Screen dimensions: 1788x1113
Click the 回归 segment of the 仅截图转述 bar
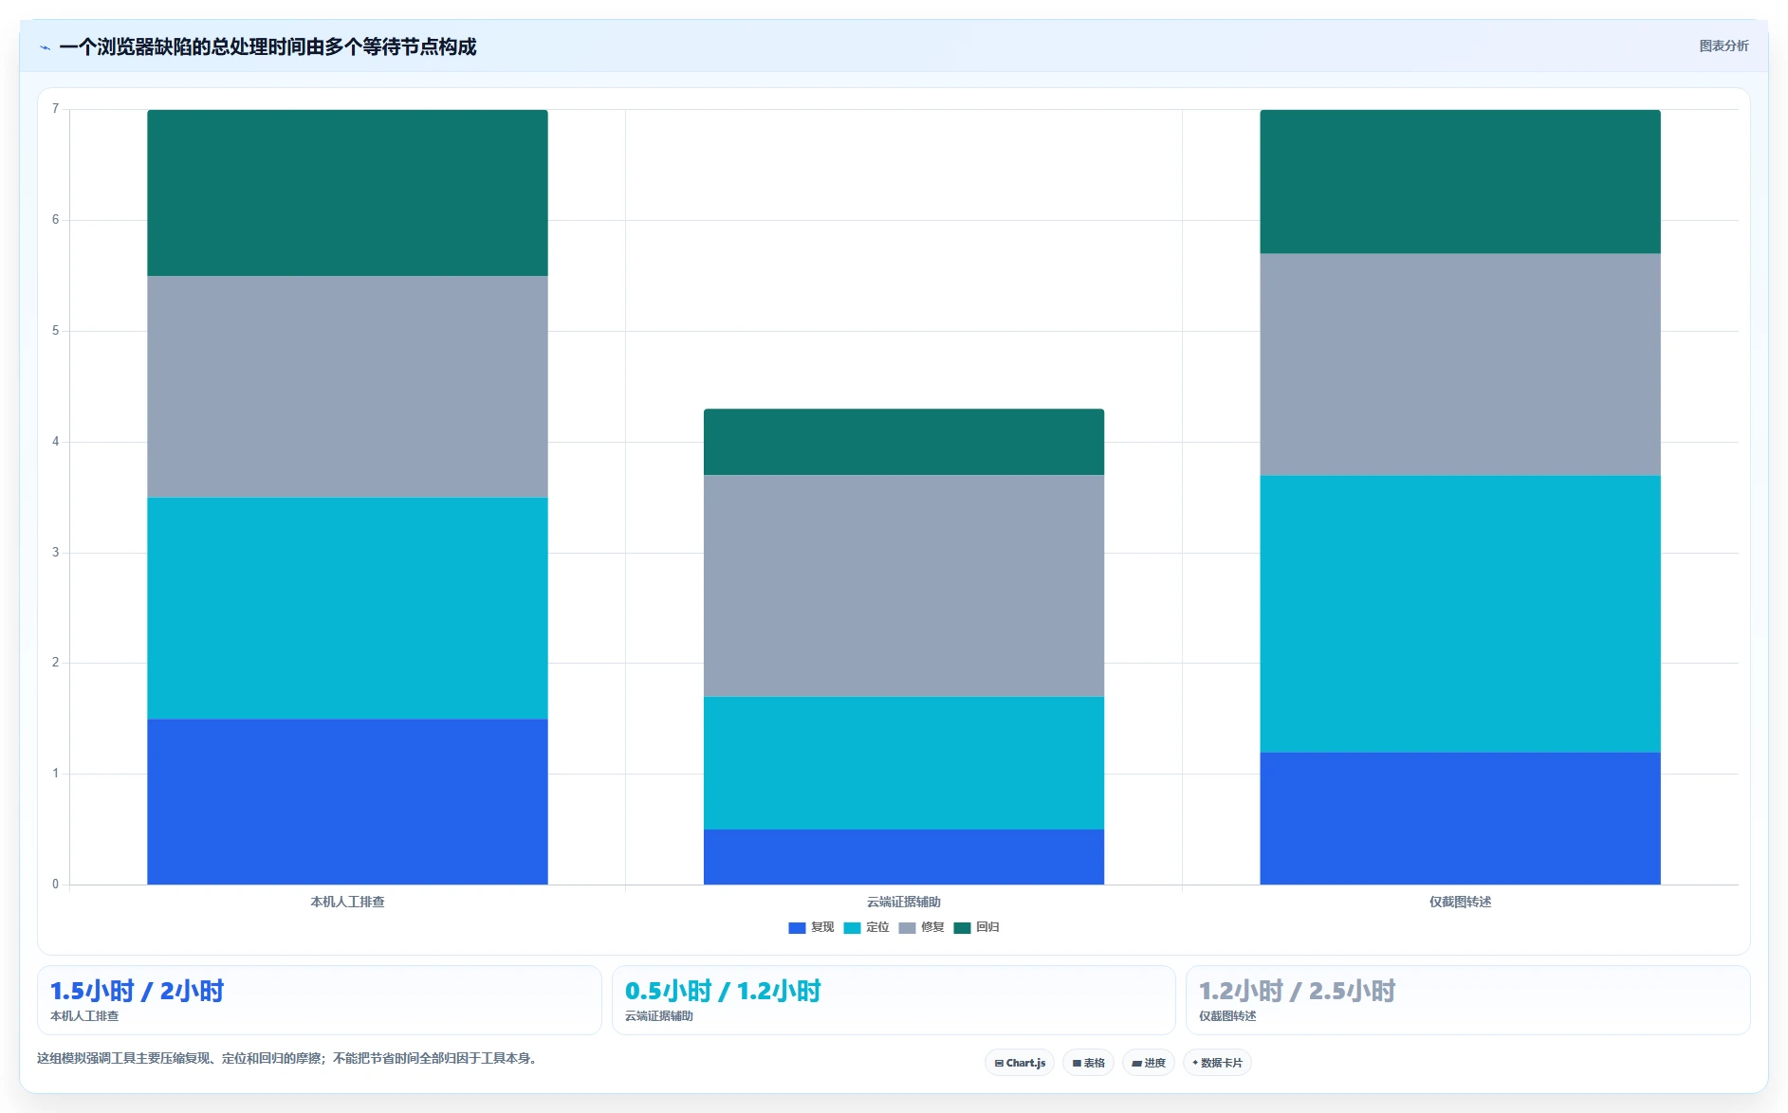point(1460,181)
